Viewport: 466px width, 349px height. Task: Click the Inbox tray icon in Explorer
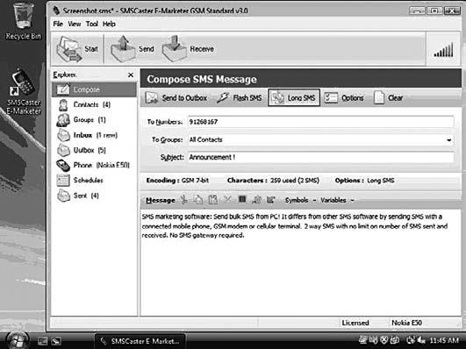(63, 135)
